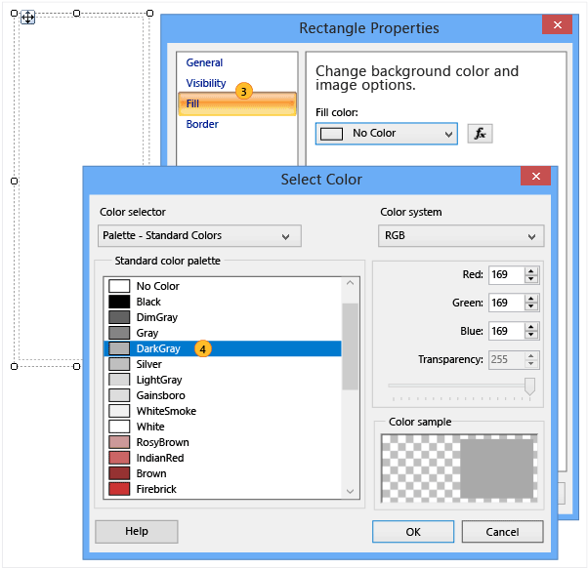This screenshot has height=569, width=588.
Task: Choose the DimGray palette entry
Action: (223, 317)
